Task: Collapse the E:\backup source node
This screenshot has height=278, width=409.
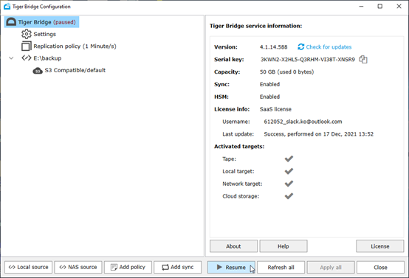Action: point(11,58)
